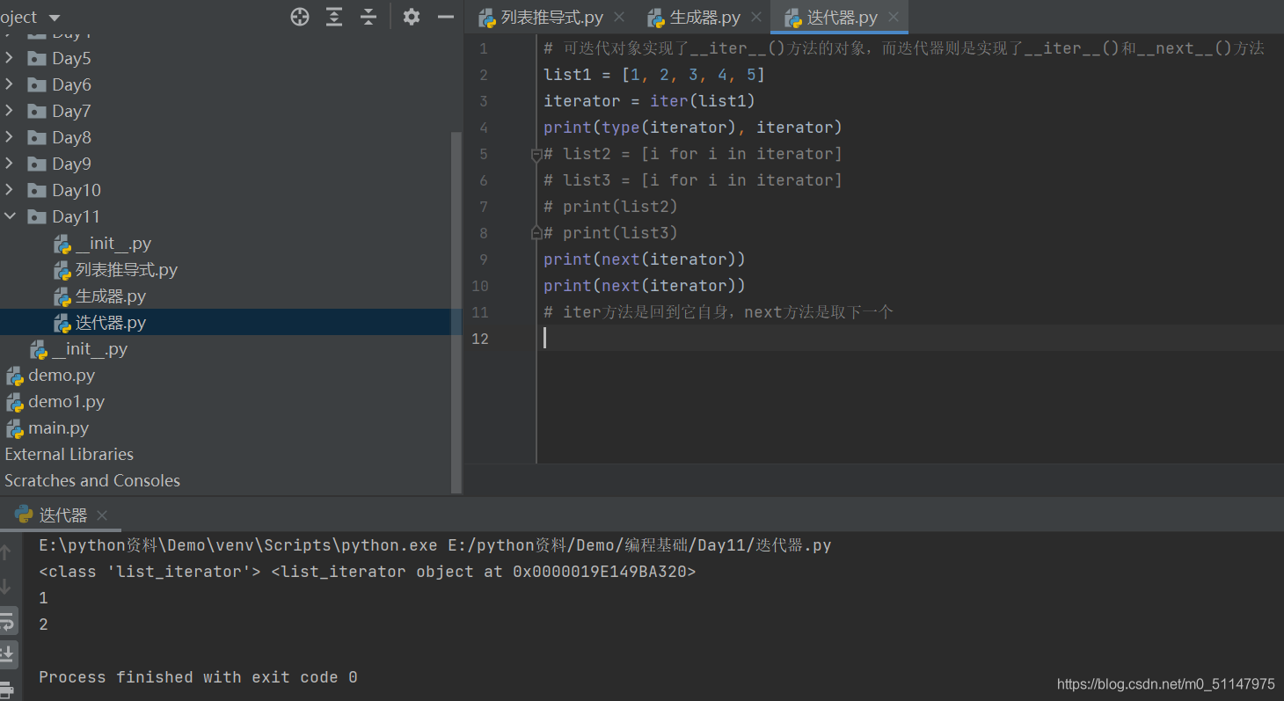Click the fold end marker on line 8

pos(536,233)
